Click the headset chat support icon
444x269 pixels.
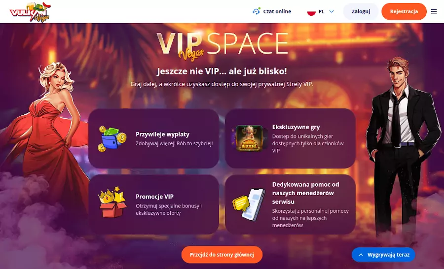point(256,11)
